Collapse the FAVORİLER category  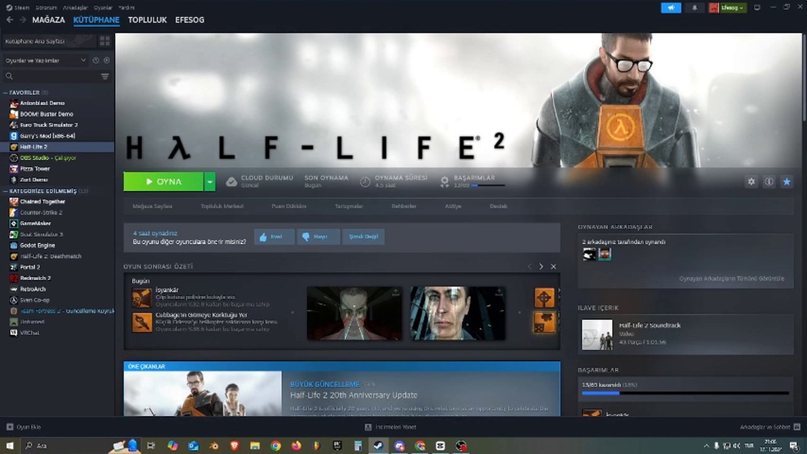point(6,93)
